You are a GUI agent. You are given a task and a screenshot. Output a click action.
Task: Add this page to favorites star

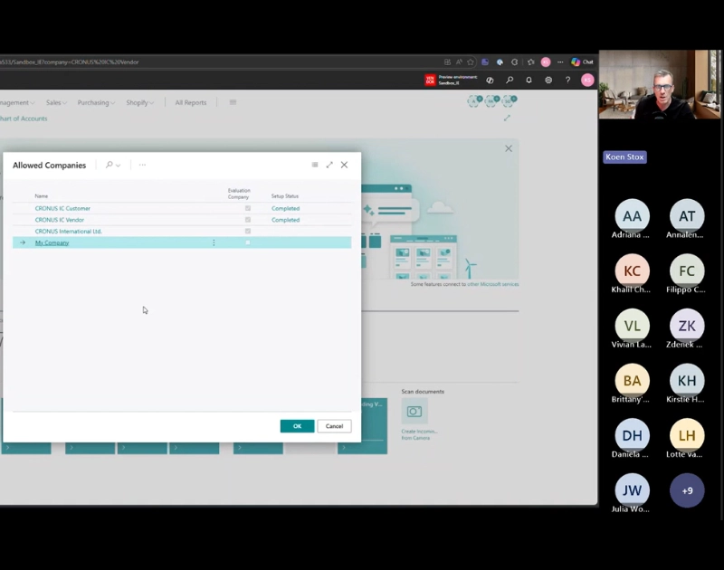pyautogui.click(x=471, y=62)
